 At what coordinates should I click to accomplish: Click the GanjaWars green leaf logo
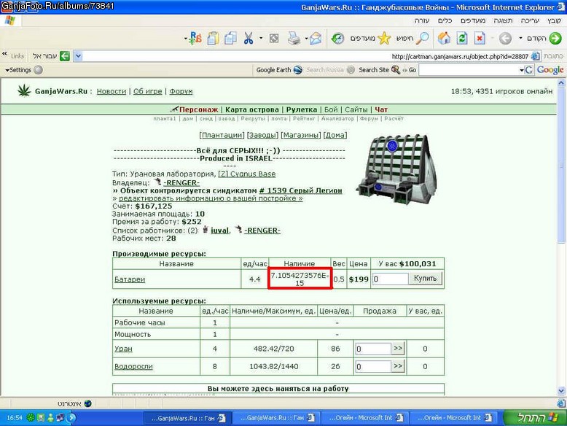[x=25, y=90]
